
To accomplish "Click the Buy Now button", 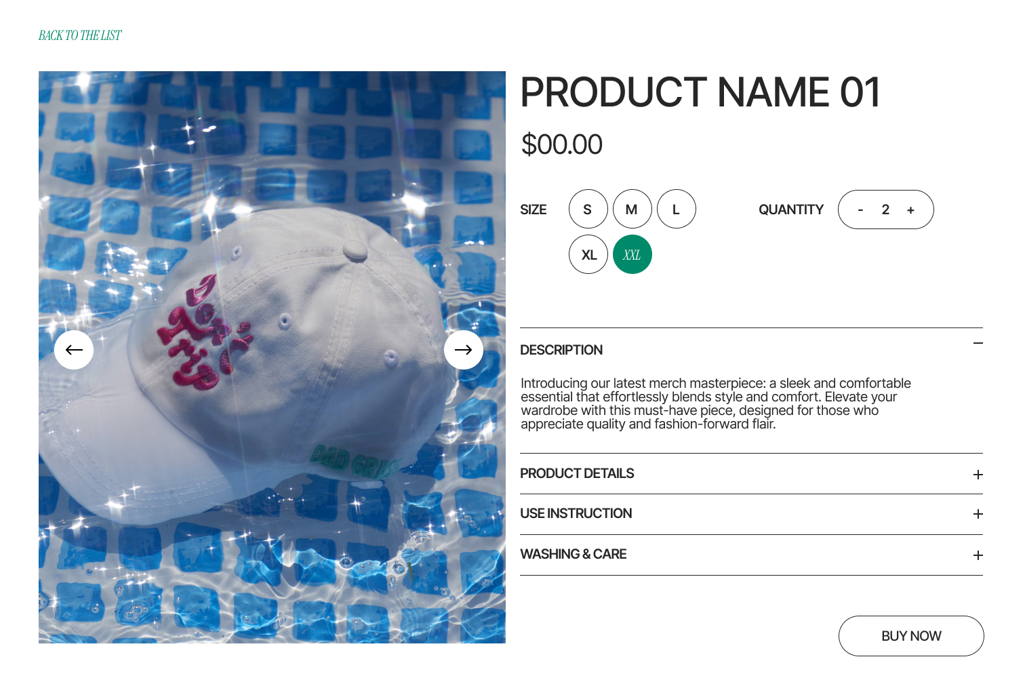I will pyautogui.click(x=911, y=636).
